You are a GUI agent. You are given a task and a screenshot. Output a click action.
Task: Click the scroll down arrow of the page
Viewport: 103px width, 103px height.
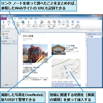click(86, 84)
